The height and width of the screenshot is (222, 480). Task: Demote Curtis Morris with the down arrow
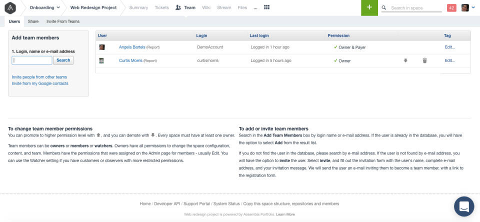point(405,60)
